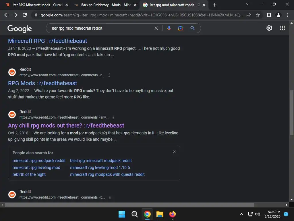Image resolution: width=294 pixels, height=221 pixels.
Task: Search minecraft rpg modpack with quests reddit
Action: (107, 174)
